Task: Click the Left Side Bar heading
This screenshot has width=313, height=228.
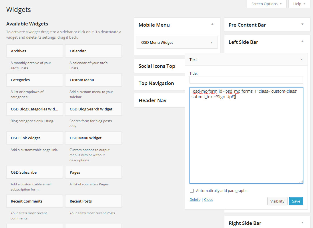Action: 243,42
